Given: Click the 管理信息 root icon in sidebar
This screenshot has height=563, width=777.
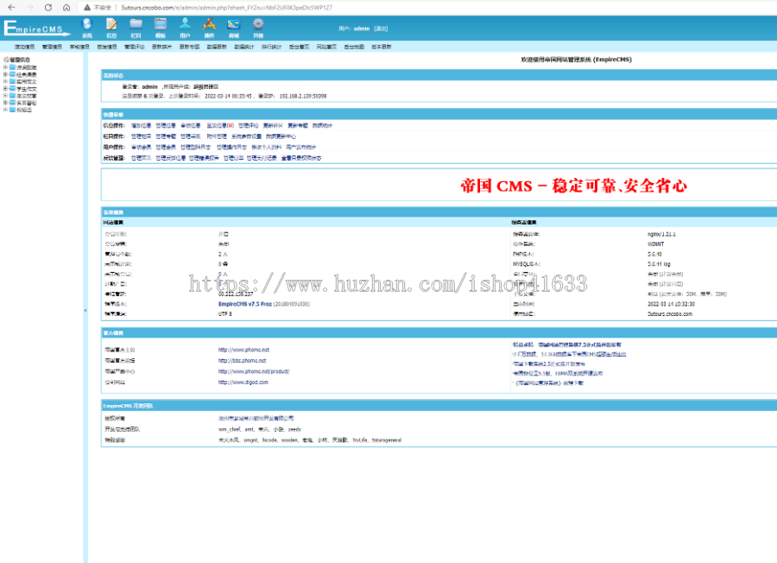Looking at the screenshot, I should click(x=6, y=60).
